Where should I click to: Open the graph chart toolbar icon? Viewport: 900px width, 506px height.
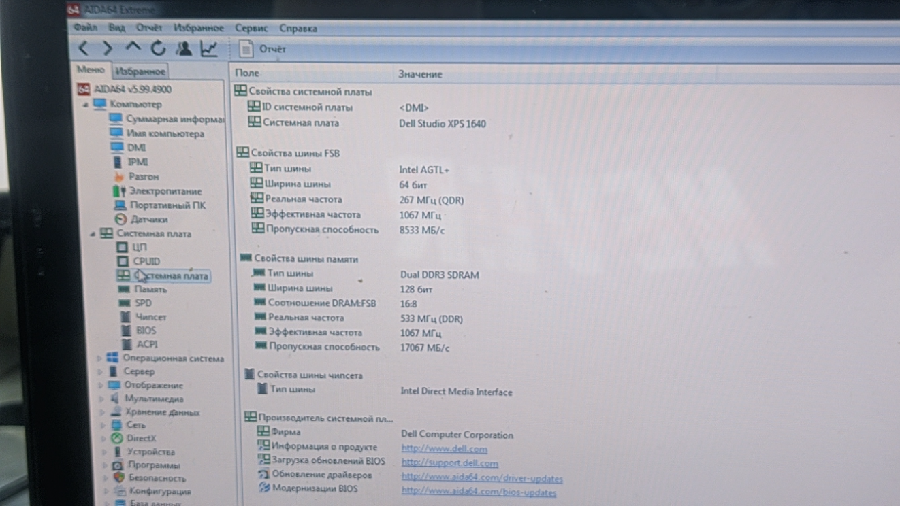tap(208, 48)
